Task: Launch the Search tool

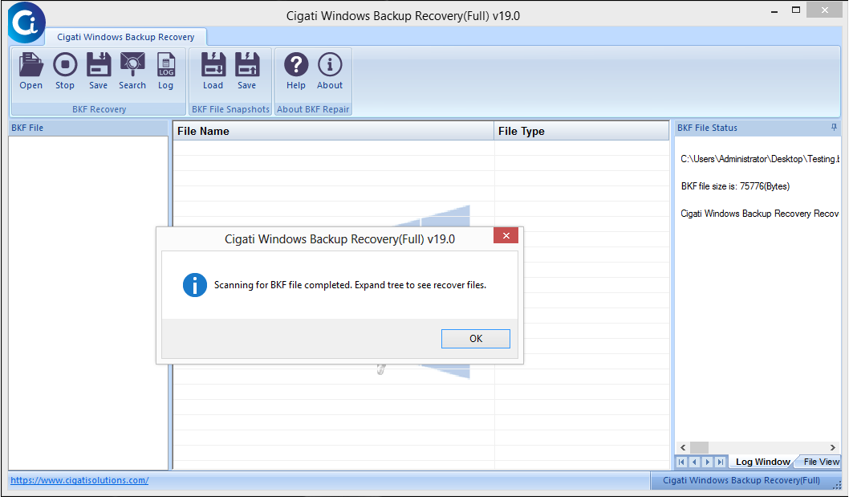Action: pos(132,71)
